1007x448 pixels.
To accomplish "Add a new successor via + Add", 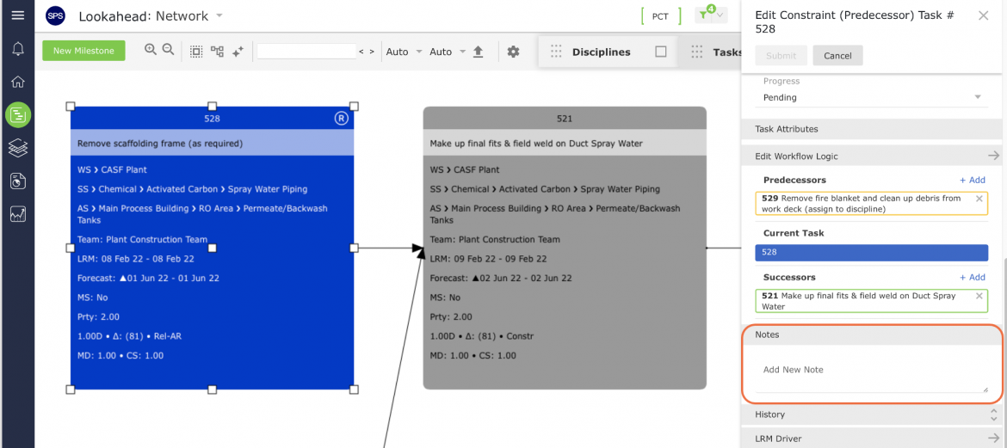I will [x=973, y=277].
